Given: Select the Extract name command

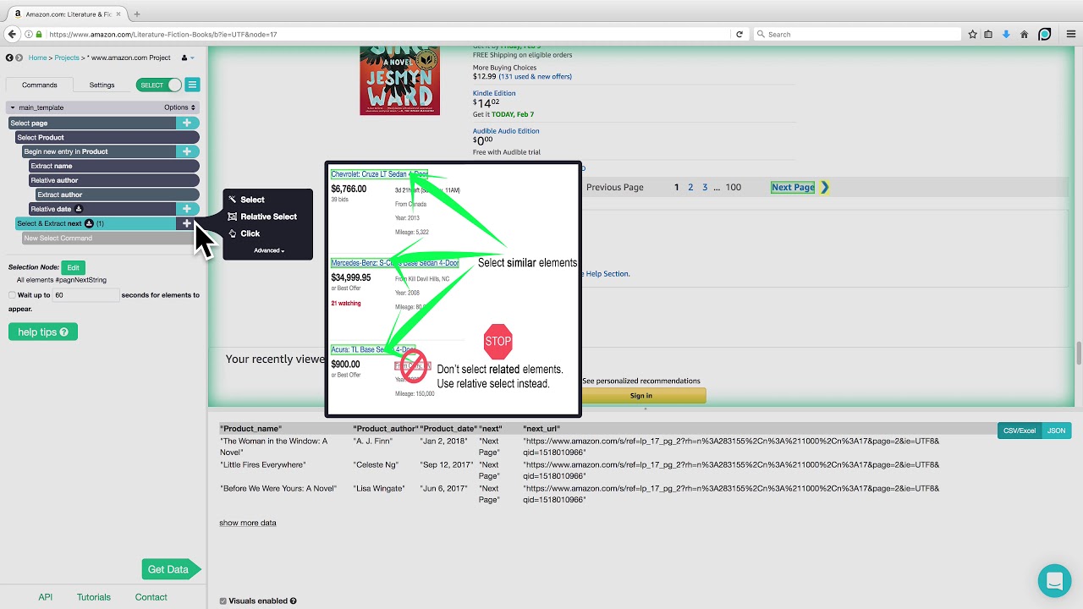Looking at the screenshot, I should 114,166.
